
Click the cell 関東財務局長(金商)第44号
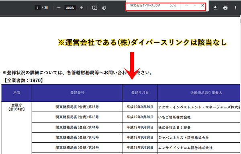point(77,127)
